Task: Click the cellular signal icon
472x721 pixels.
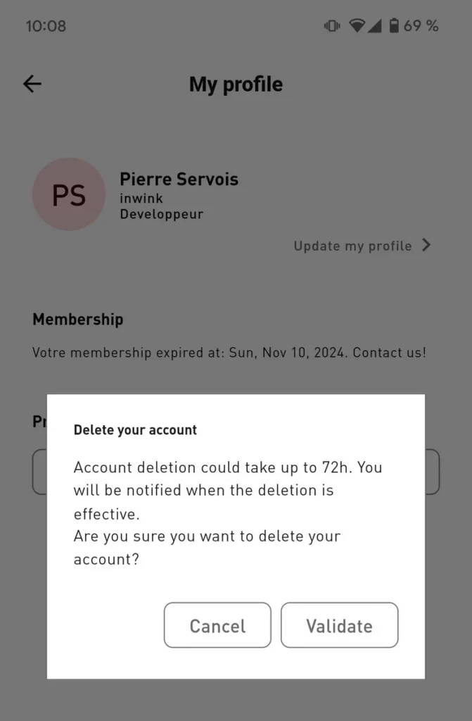Action: click(x=374, y=26)
